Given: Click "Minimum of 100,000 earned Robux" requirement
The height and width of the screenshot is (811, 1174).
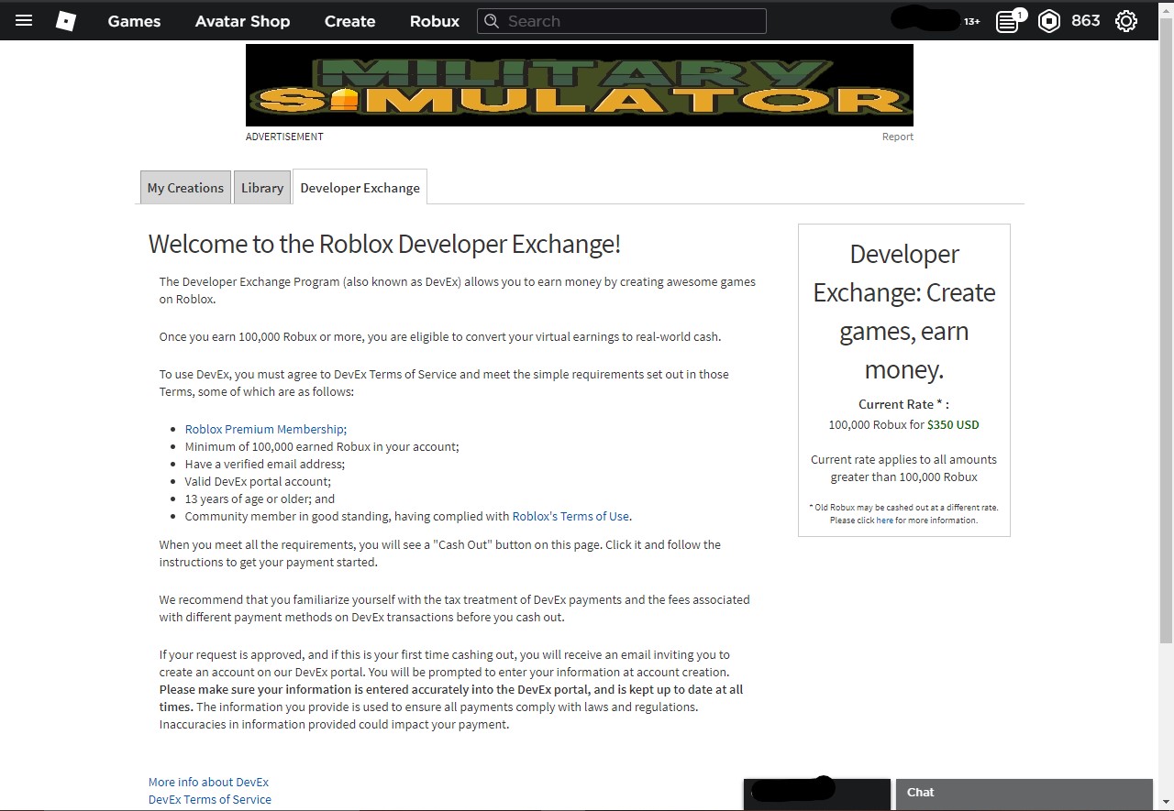Looking at the screenshot, I should [x=322, y=446].
